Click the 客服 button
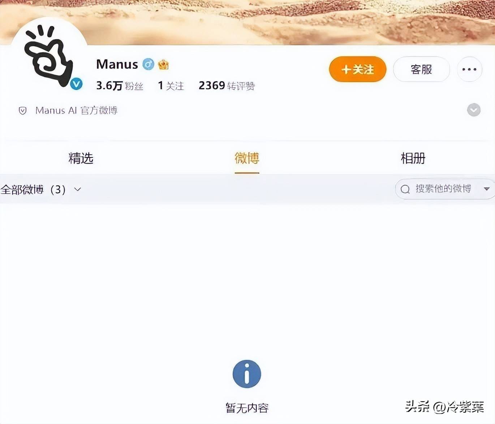 (x=421, y=69)
